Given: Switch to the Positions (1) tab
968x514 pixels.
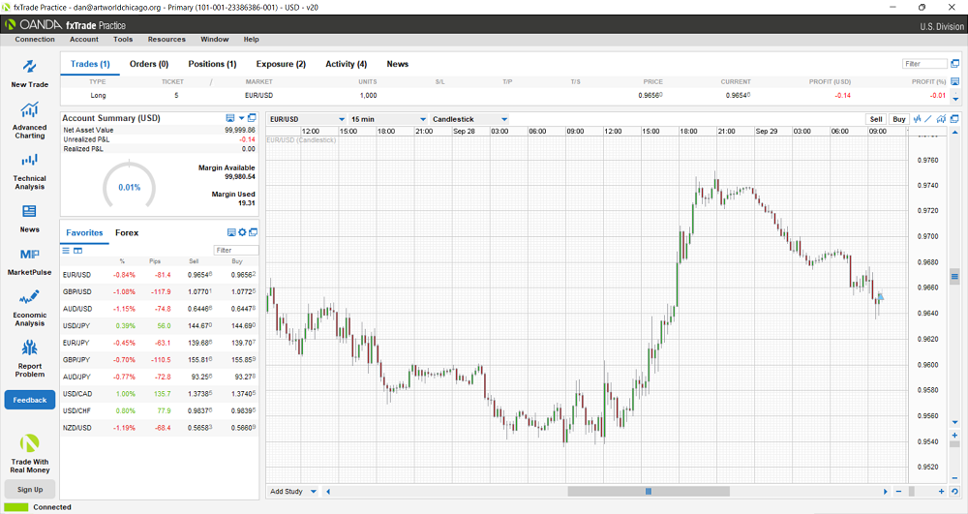Looking at the screenshot, I should (212, 64).
